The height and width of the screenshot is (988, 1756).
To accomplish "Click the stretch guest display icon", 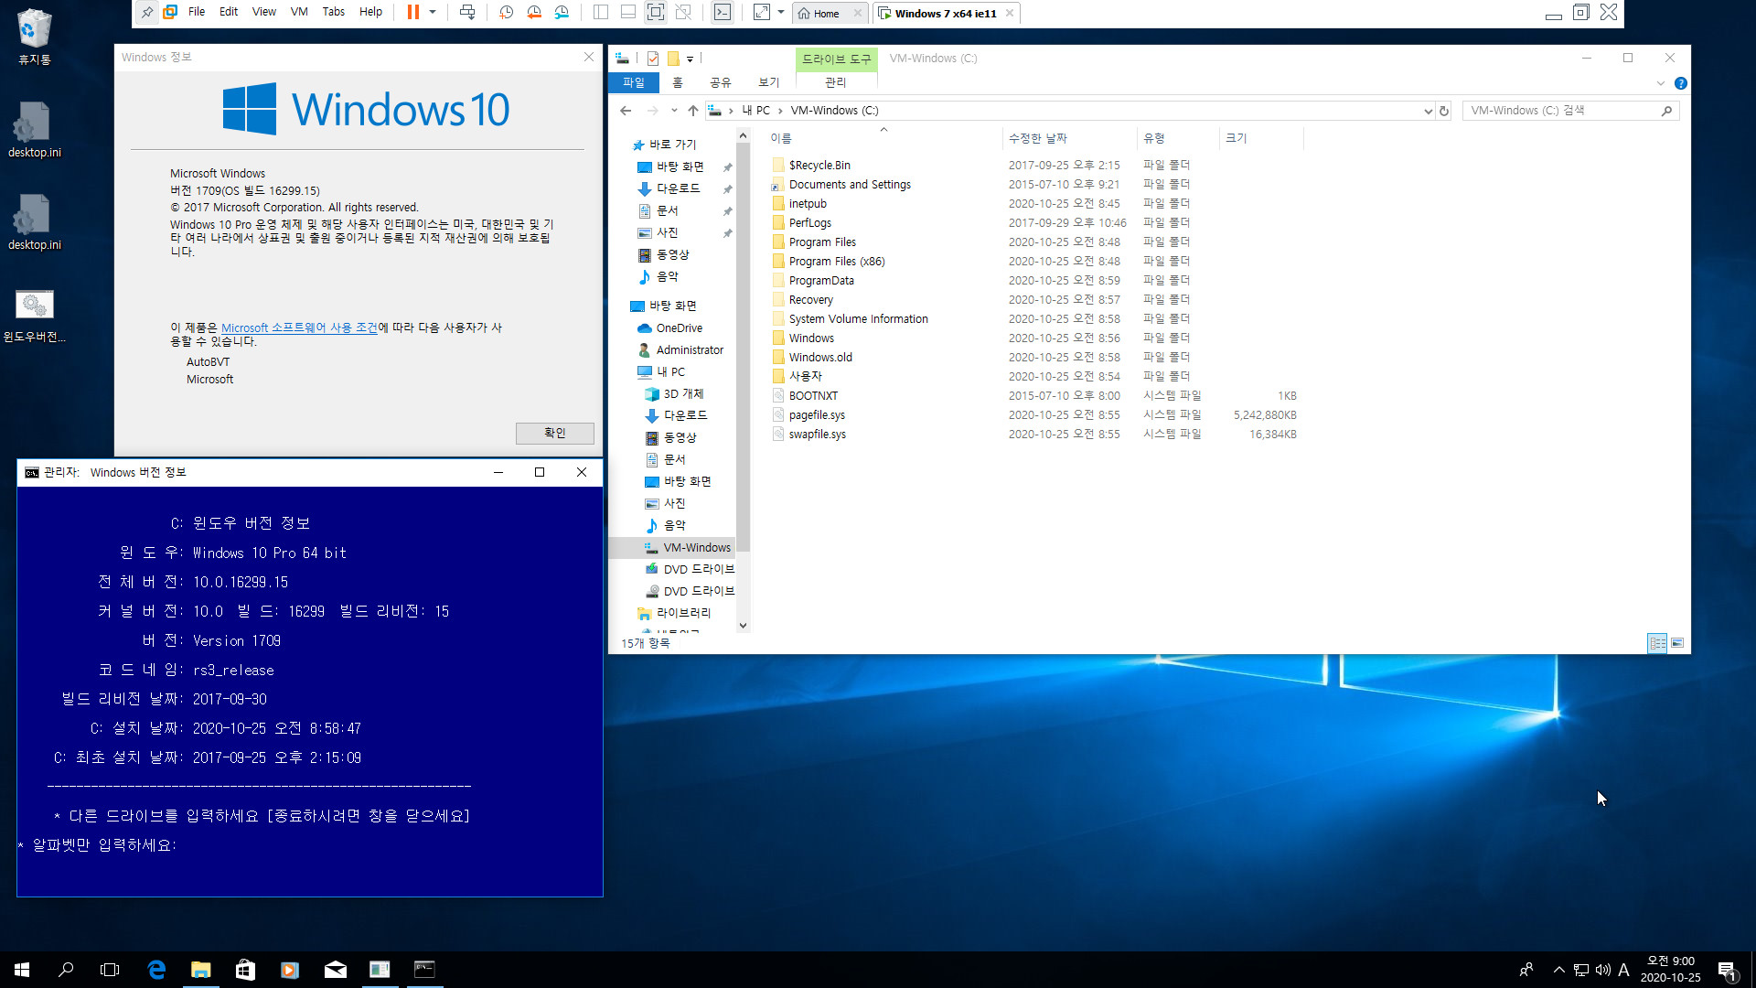I will click(762, 13).
